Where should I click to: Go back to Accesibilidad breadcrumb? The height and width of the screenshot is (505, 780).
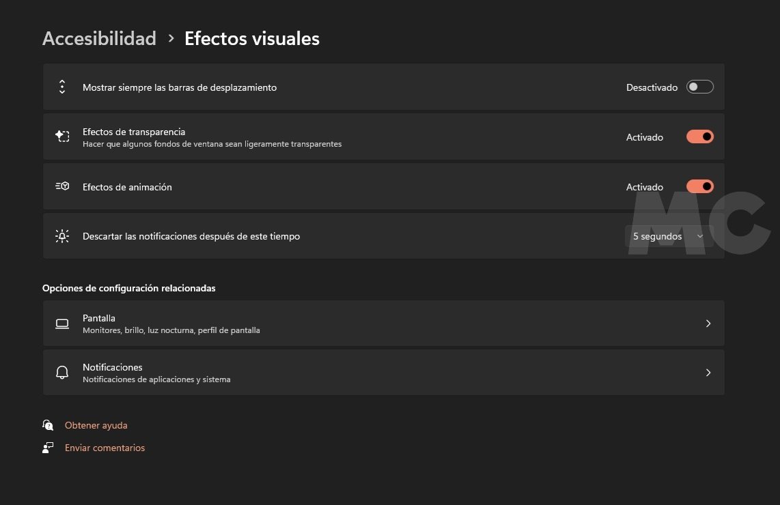click(x=100, y=38)
